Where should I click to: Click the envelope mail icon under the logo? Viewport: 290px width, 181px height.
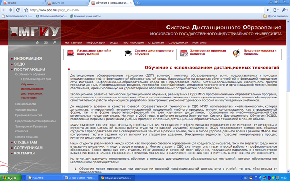tap(46, 42)
